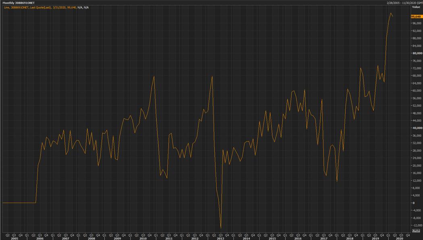Click the line's lowest trough in 2013
The width and height of the screenshot is (423, 240).
click(221, 228)
